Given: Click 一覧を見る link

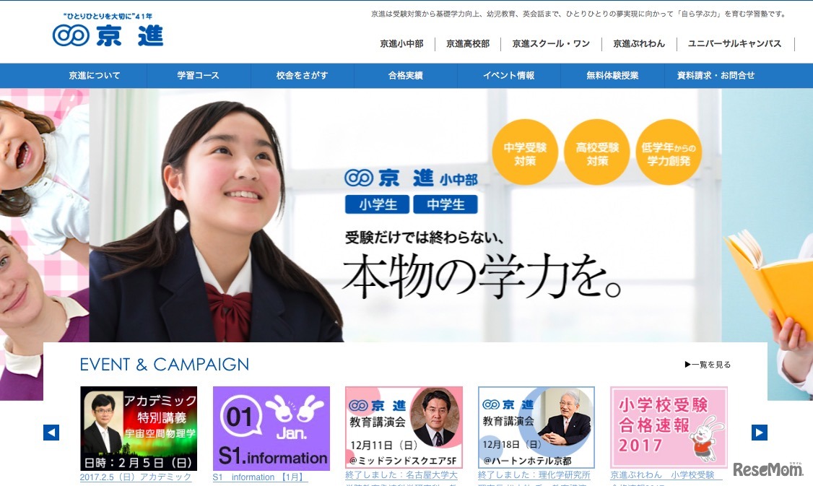Looking at the screenshot, I should (x=708, y=365).
